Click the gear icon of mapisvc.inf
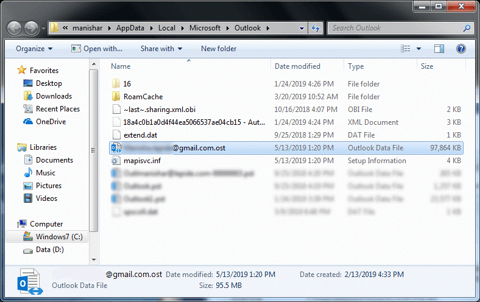Screen dimensions: 480x302 pyautogui.click(x=116, y=161)
